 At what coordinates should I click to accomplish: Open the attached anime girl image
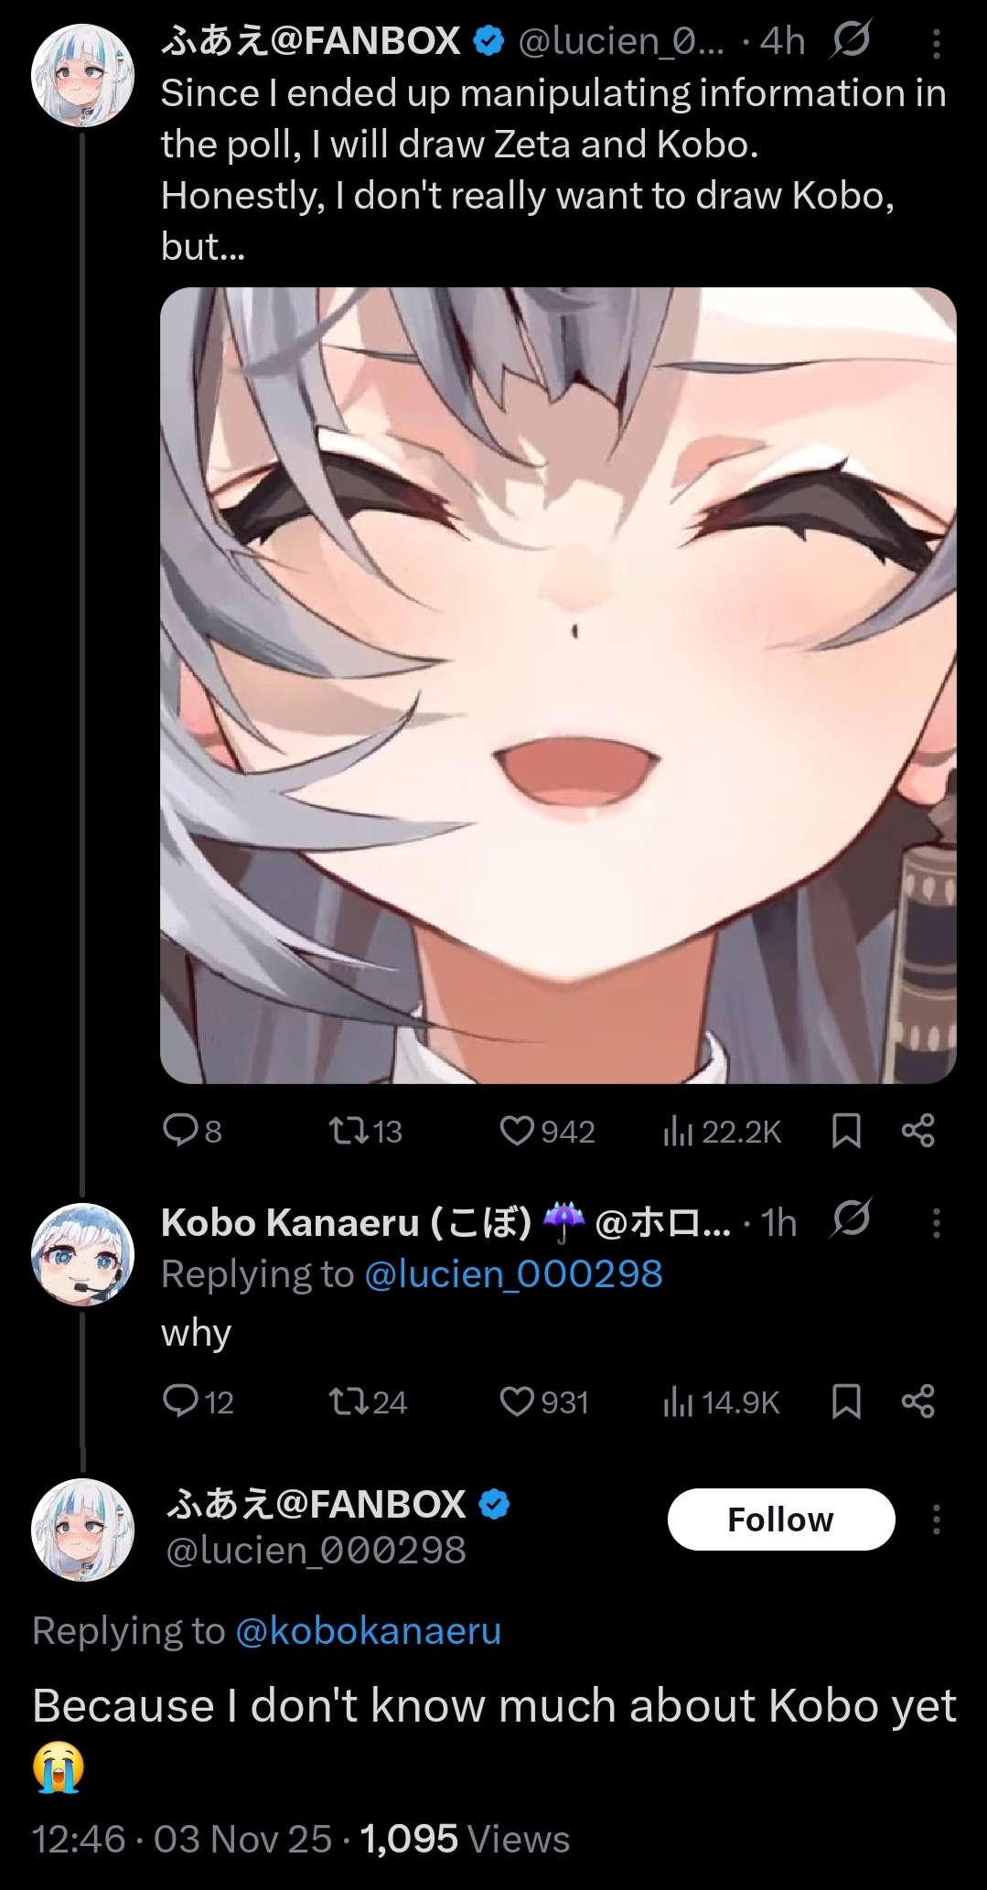[x=558, y=685]
